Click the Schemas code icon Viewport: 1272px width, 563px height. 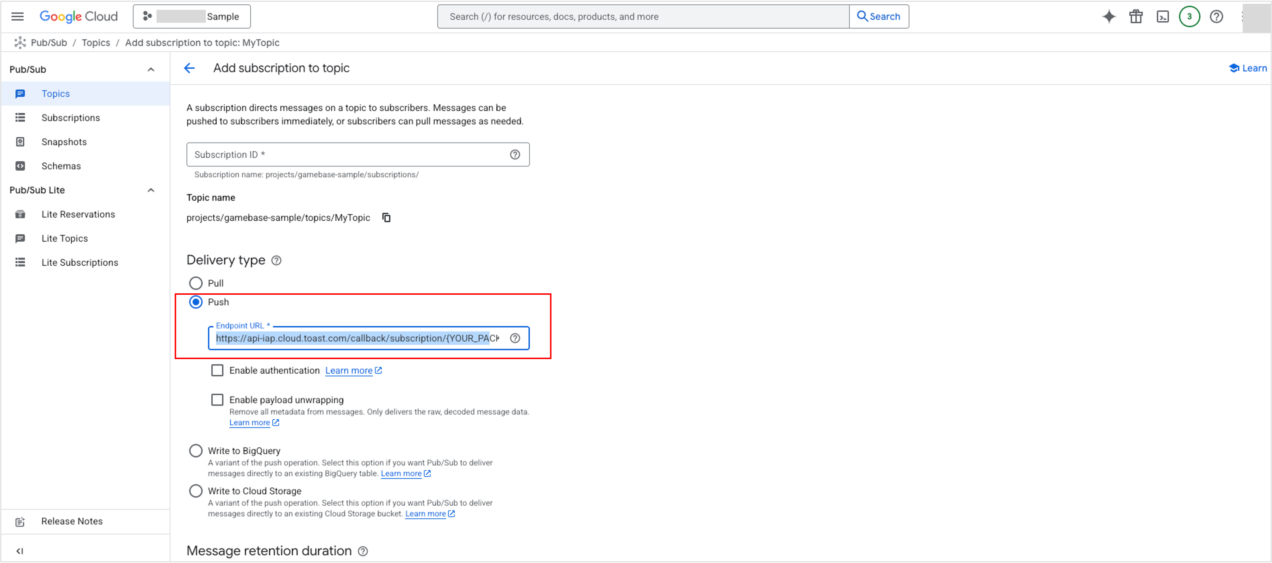[20, 166]
